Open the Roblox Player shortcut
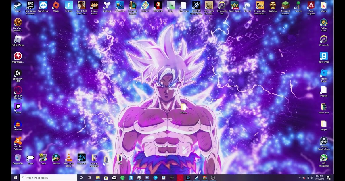This screenshot has width=345, height=181. click(x=18, y=41)
